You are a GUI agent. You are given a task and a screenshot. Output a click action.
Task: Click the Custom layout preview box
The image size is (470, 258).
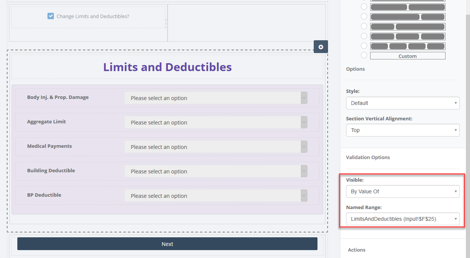(x=407, y=56)
